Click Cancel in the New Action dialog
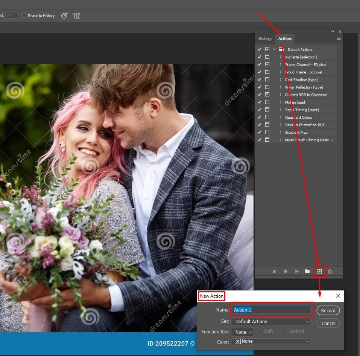 coord(328,323)
